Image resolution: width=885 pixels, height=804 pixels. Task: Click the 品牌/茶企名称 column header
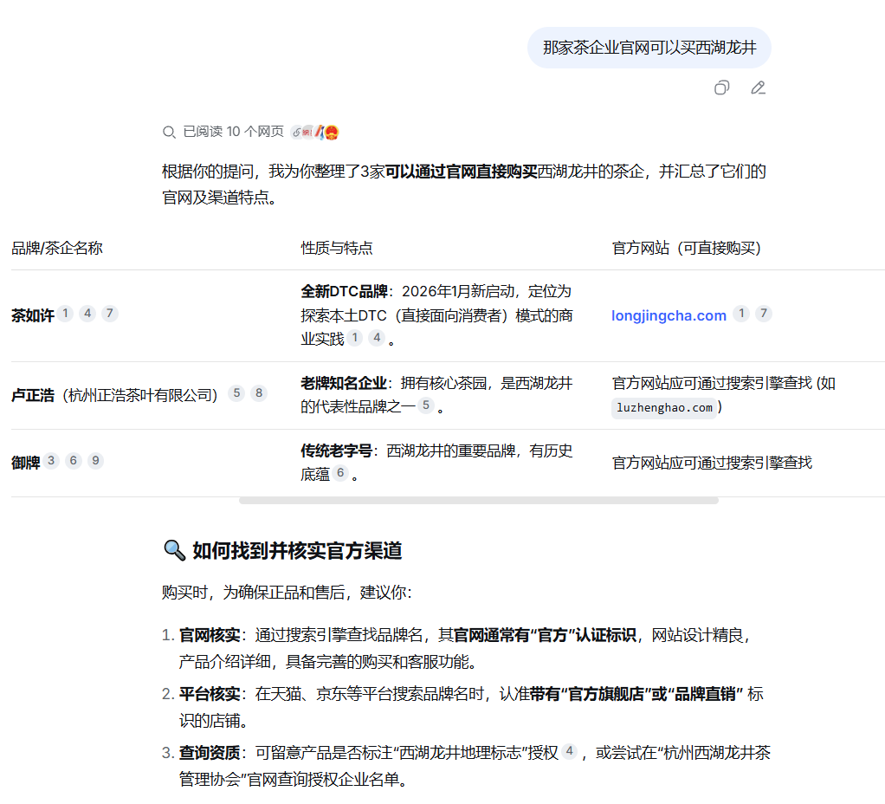pyautogui.click(x=57, y=248)
